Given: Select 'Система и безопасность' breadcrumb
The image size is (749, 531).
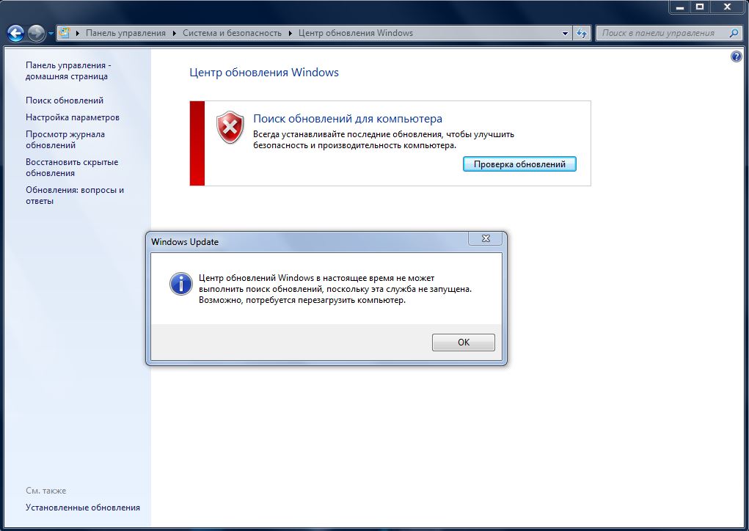Looking at the screenshot, I should tap(232, 33).
